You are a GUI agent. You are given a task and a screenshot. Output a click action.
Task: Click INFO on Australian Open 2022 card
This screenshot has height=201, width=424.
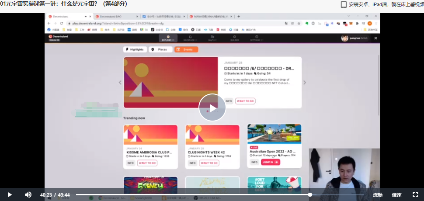pos(254,162)
